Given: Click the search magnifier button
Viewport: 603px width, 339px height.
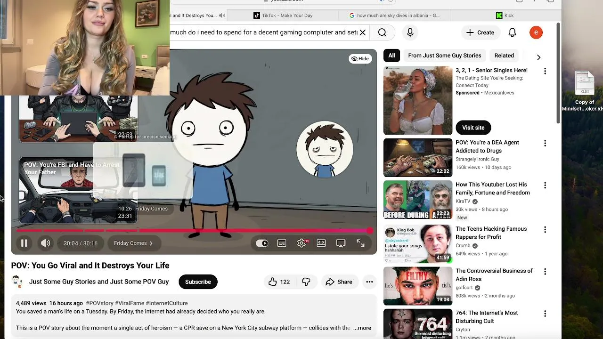Looking at the screenshot, I should pos(382,32).
